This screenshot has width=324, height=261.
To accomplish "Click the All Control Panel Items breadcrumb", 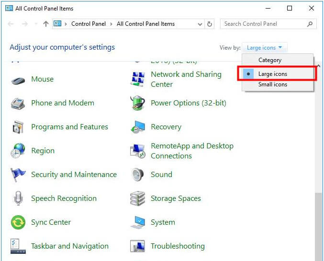I will tap(145, 24).
